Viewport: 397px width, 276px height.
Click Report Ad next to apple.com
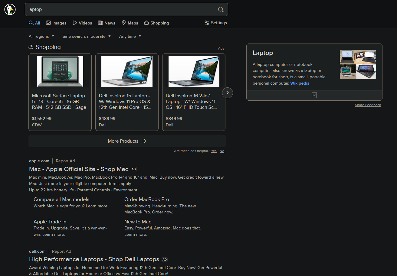tap(65, 161)
